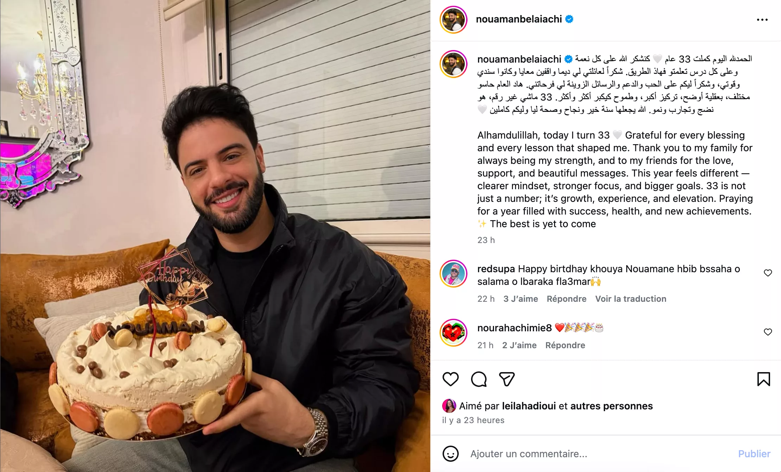
Task: Show translation with Voir la traduction
Action: [x=631, y=299]
